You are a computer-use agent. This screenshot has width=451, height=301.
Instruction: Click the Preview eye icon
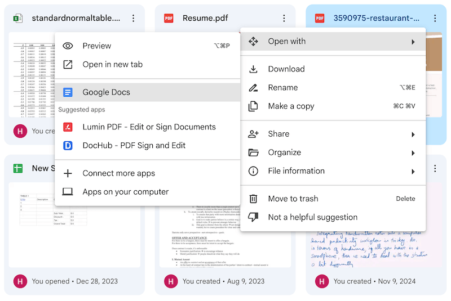click(x=68, y=46)
